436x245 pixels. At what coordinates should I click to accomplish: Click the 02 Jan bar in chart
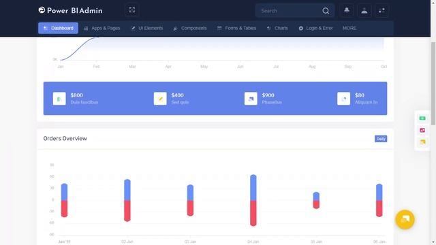(127, 200)
